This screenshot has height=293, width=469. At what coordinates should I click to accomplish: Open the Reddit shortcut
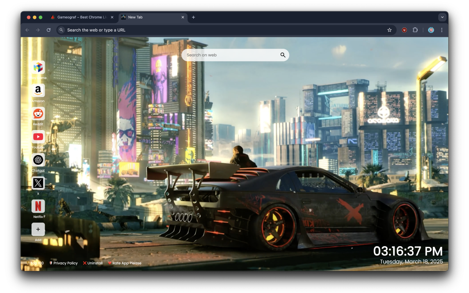(38, 114)
